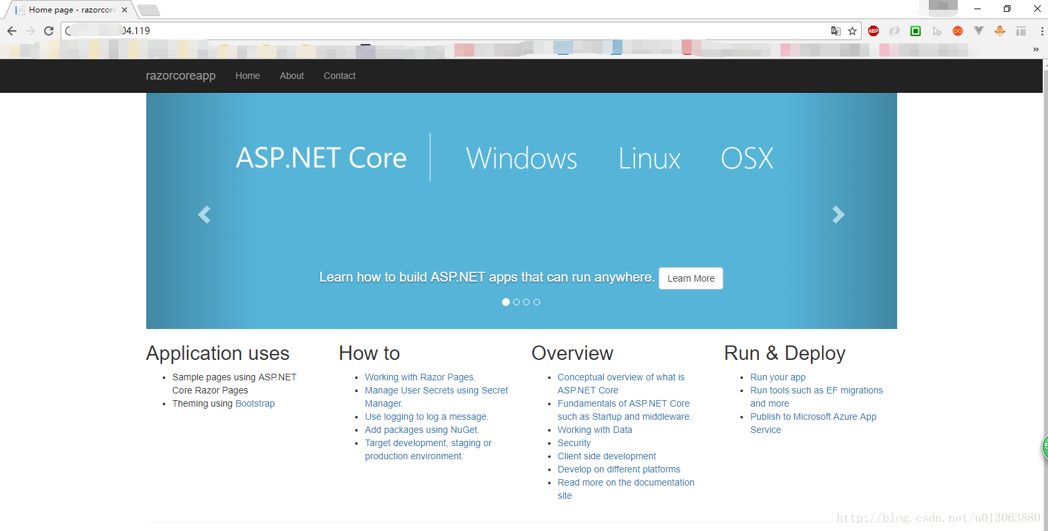Click the 'Application uses' heading
The width and height of the screenshot is (1048, 531).
coord(218,353)
